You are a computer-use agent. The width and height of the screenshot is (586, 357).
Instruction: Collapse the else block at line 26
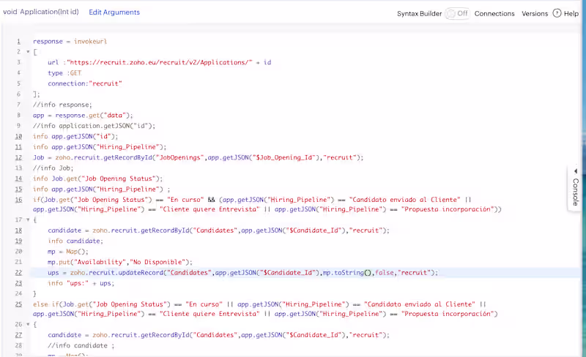click(28, 325)
